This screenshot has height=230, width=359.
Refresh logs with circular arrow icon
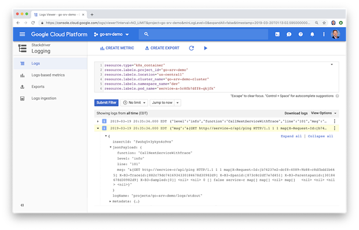[x=192, y=48]
